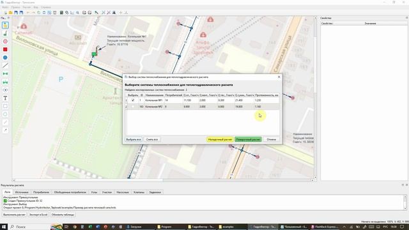Click the Отмена button in dialog
This screenshot has height=230, width=409.
[271, 139]
